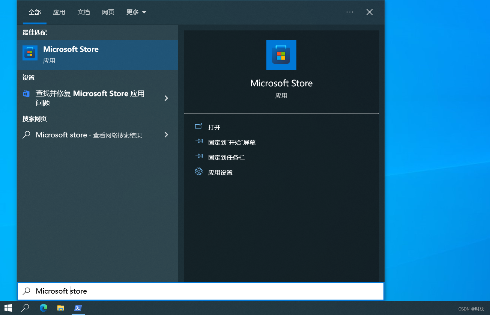
Task: Click the 搜索网页 section heading
Action: click(x=35, y=119)
